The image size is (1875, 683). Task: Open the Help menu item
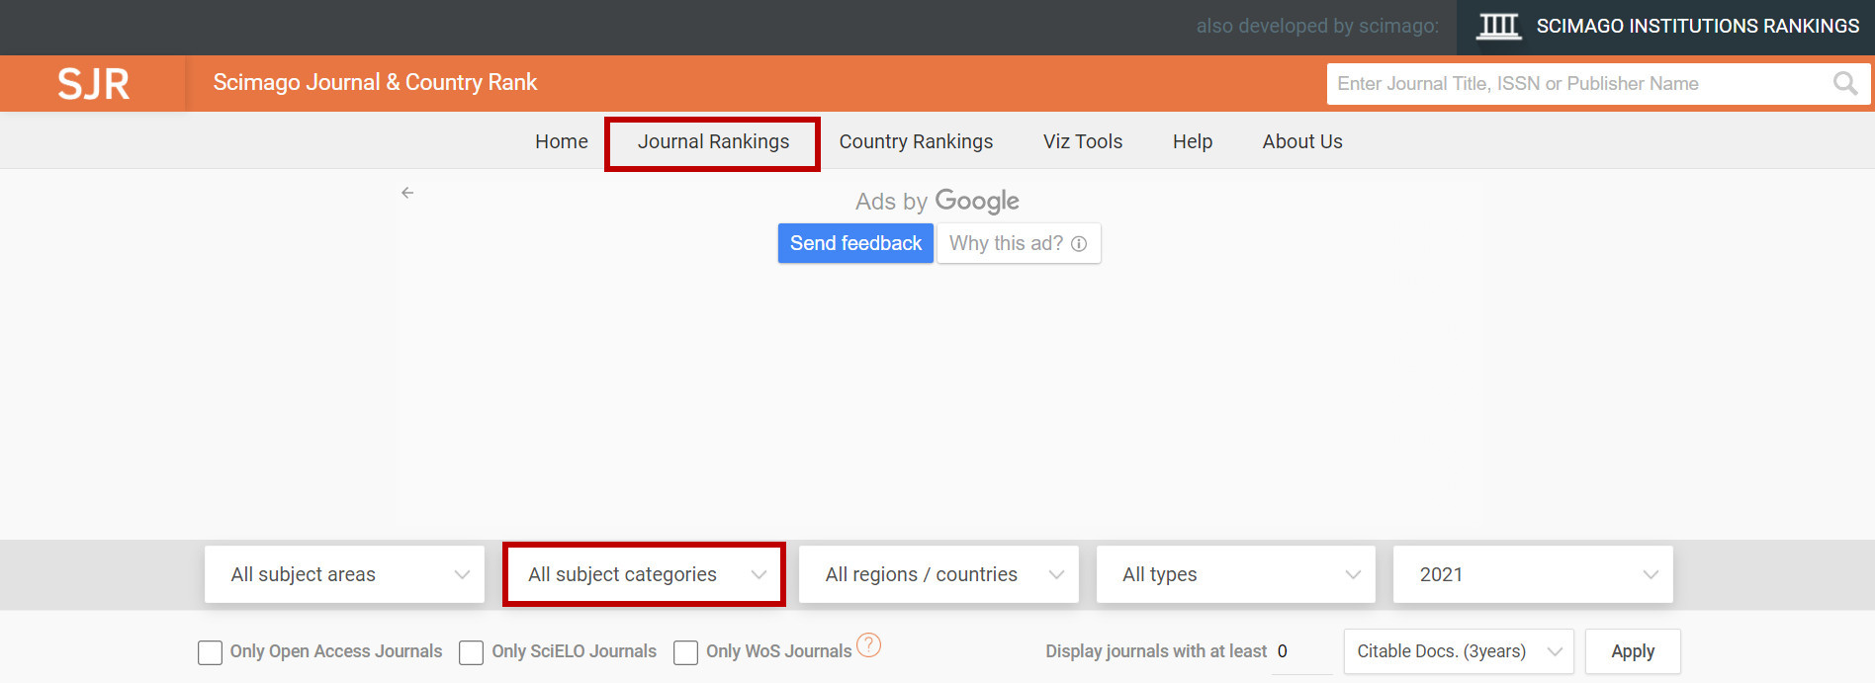1193,141
